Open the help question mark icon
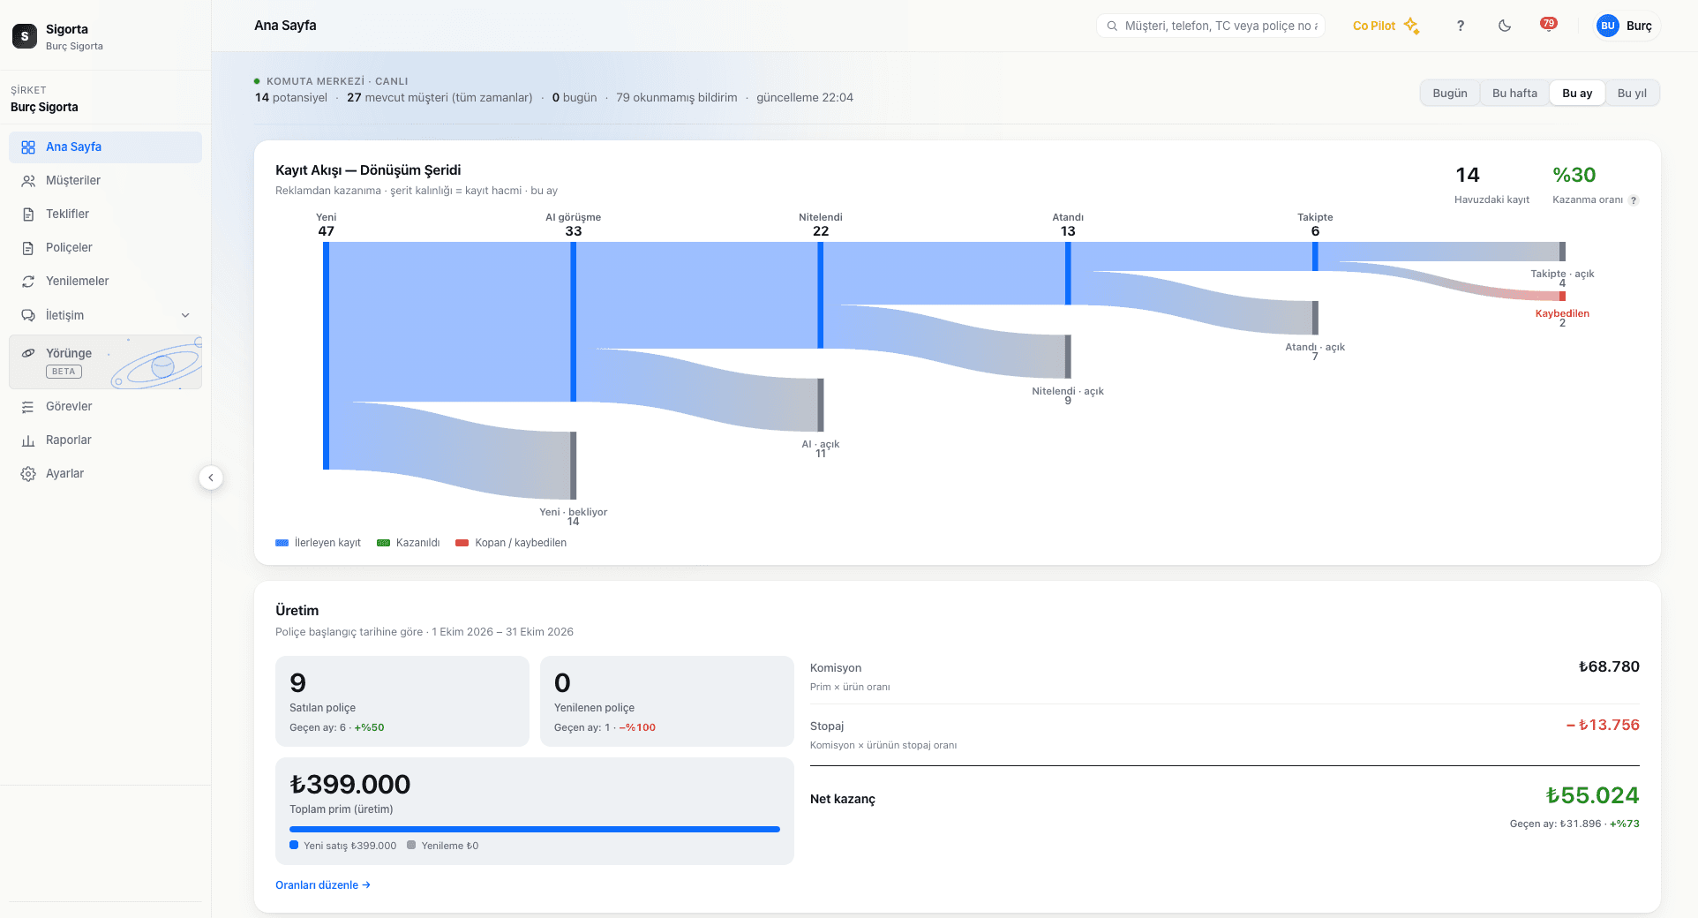The width and height of the screenshot is (1698, 918). [x=1461, y=26]
